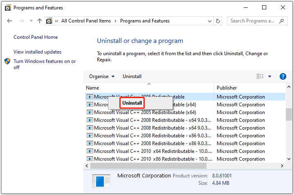This screenshot has width=294, height=195.
Task: Click Programs and Features breadcrumb
Action: 145,21
